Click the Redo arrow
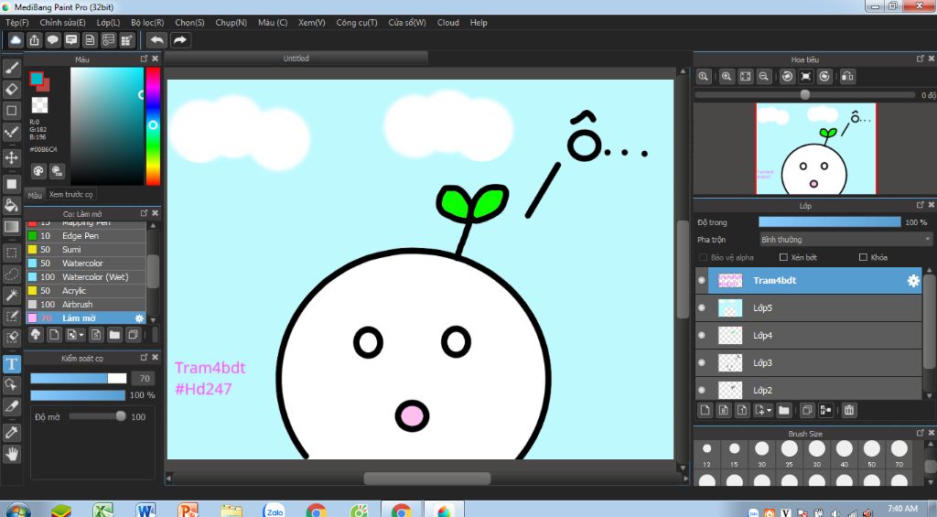Image resolution: width=937 pixels, height=517 pixels. coord(180,40)
